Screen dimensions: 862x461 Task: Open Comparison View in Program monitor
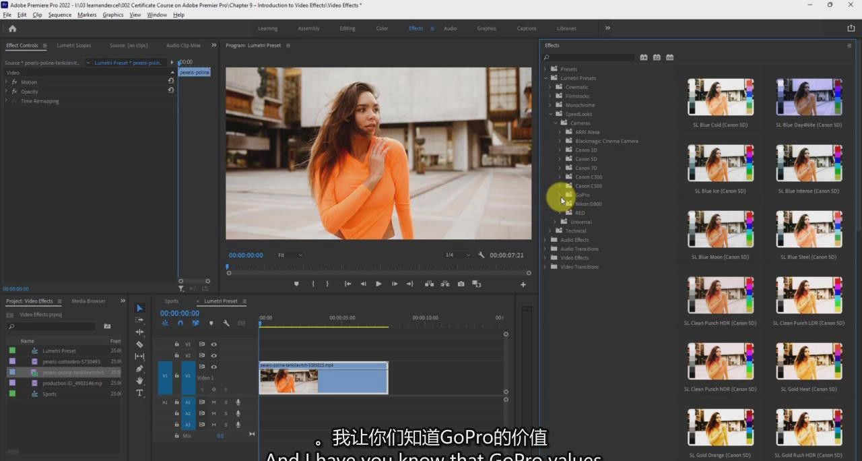pos(476,284)
